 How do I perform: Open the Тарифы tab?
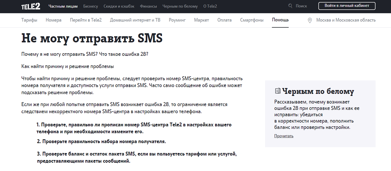tap(29, 20)
